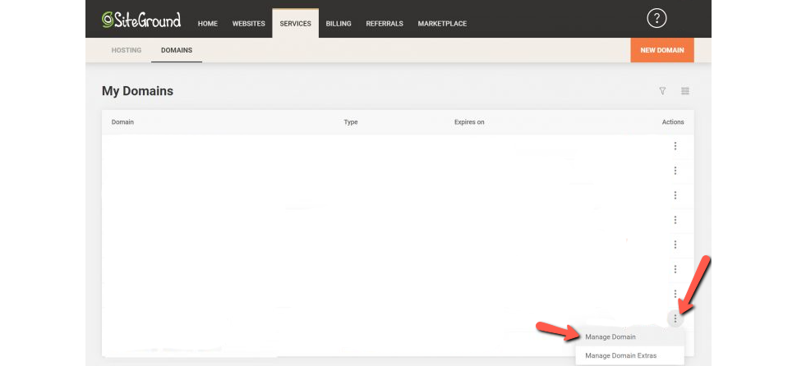Viewport: 797px width, 366px height.
Task: Open the SiteGround logo home link
Action: [141, 20]
